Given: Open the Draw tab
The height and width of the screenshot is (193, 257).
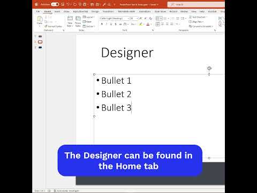Looking at the screenshot, I should [x=66, y=11].
